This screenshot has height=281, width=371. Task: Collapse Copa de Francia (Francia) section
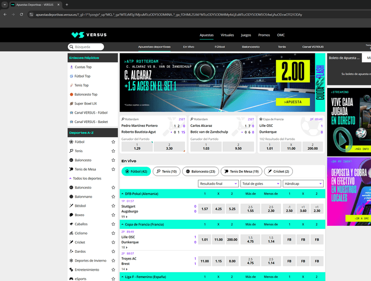(123, 224)
